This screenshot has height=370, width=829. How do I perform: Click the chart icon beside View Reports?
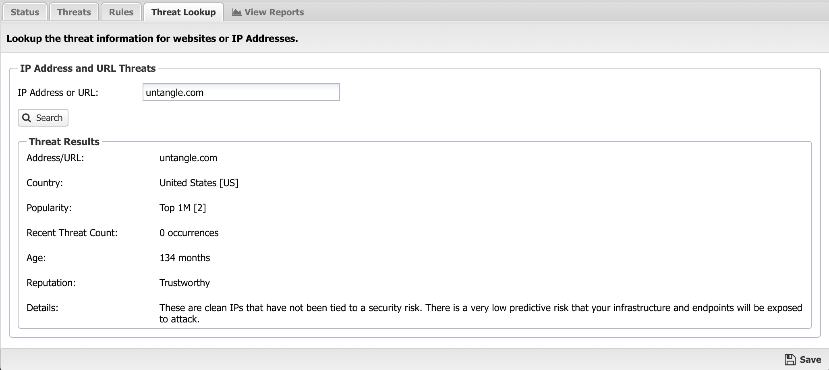coord(237,12)
